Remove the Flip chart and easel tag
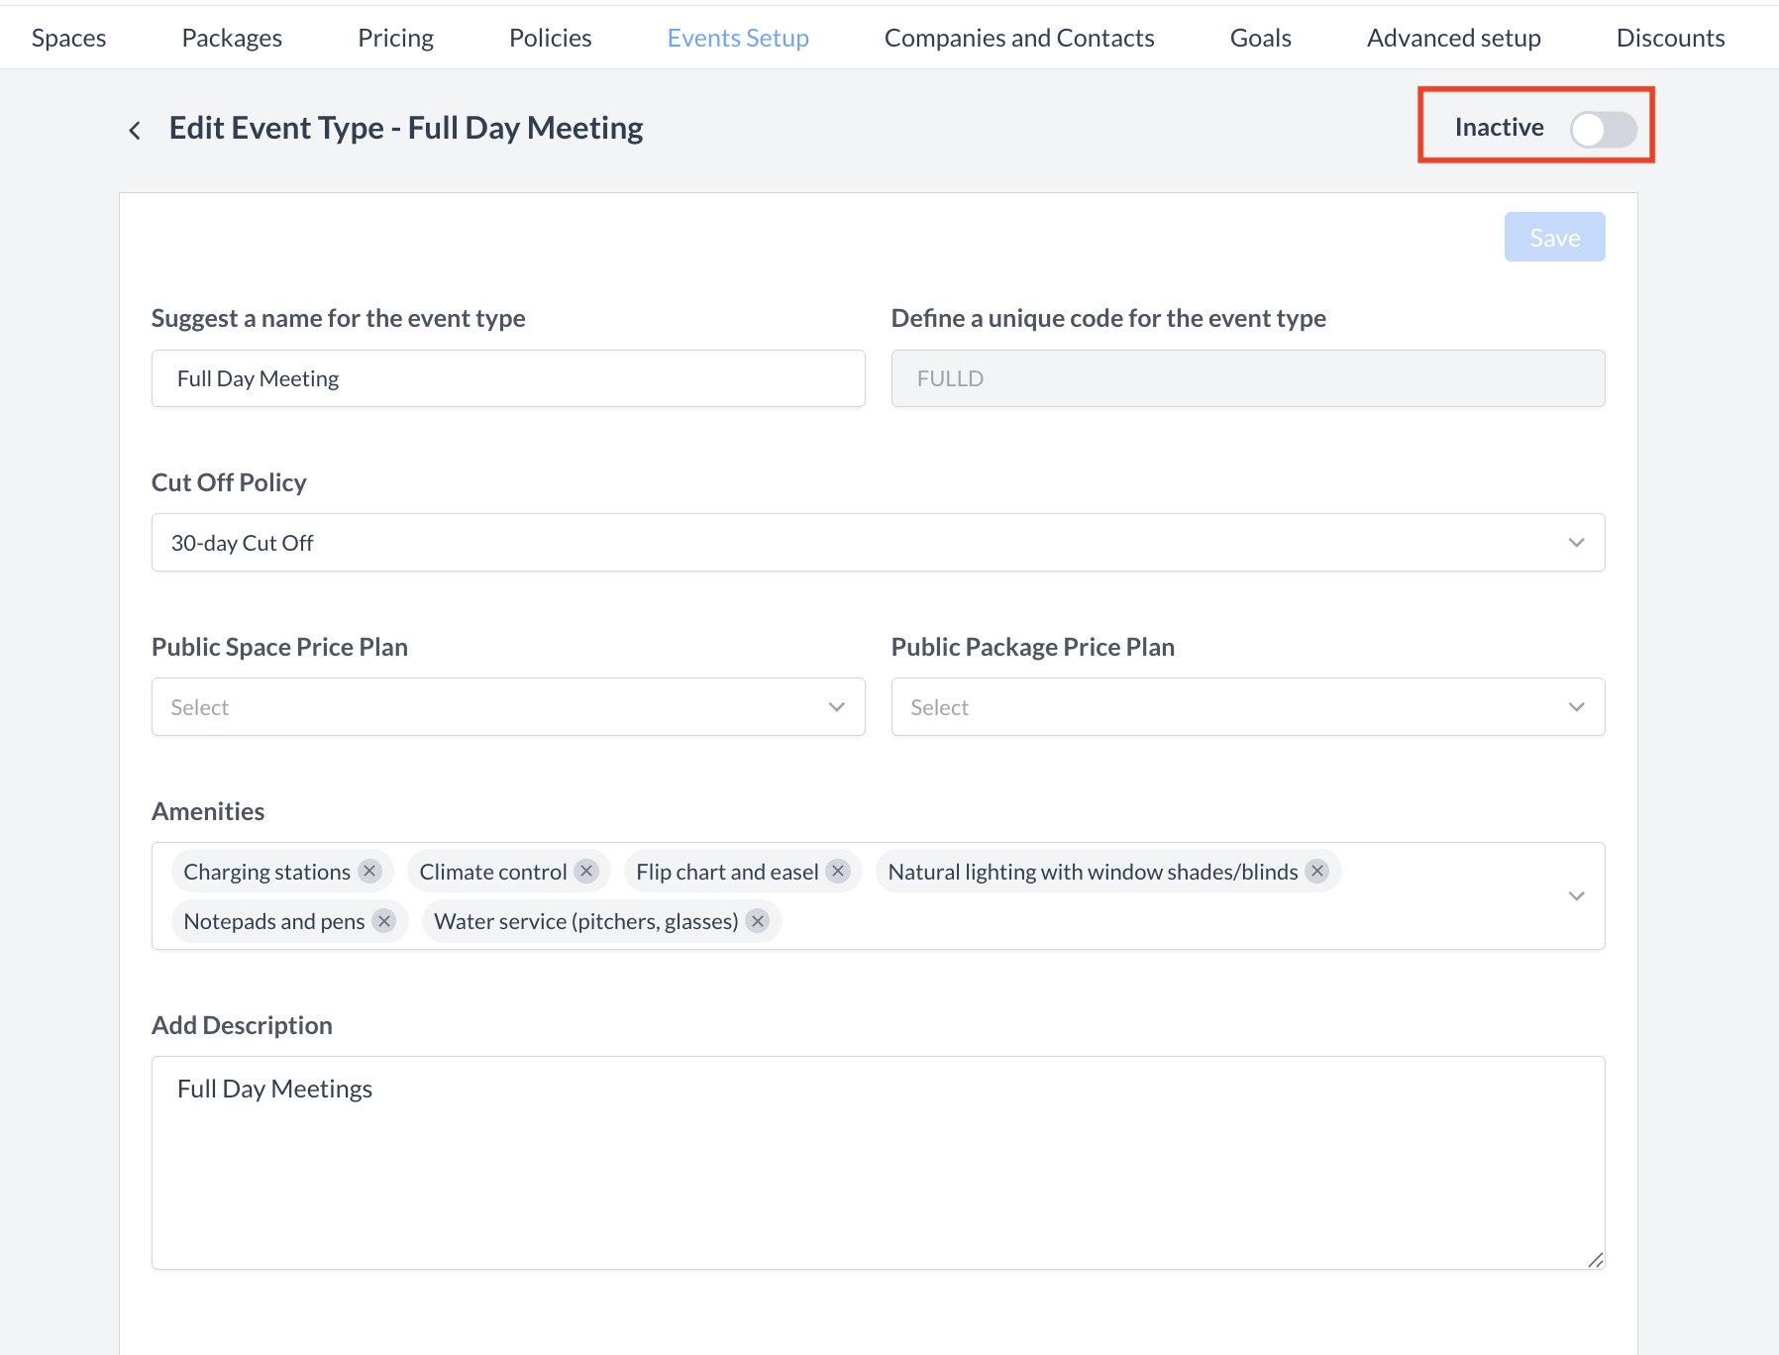Image resolution: width=1779 pixels, height=1355 pixels. pyautogui.click(x=838, y=872)
